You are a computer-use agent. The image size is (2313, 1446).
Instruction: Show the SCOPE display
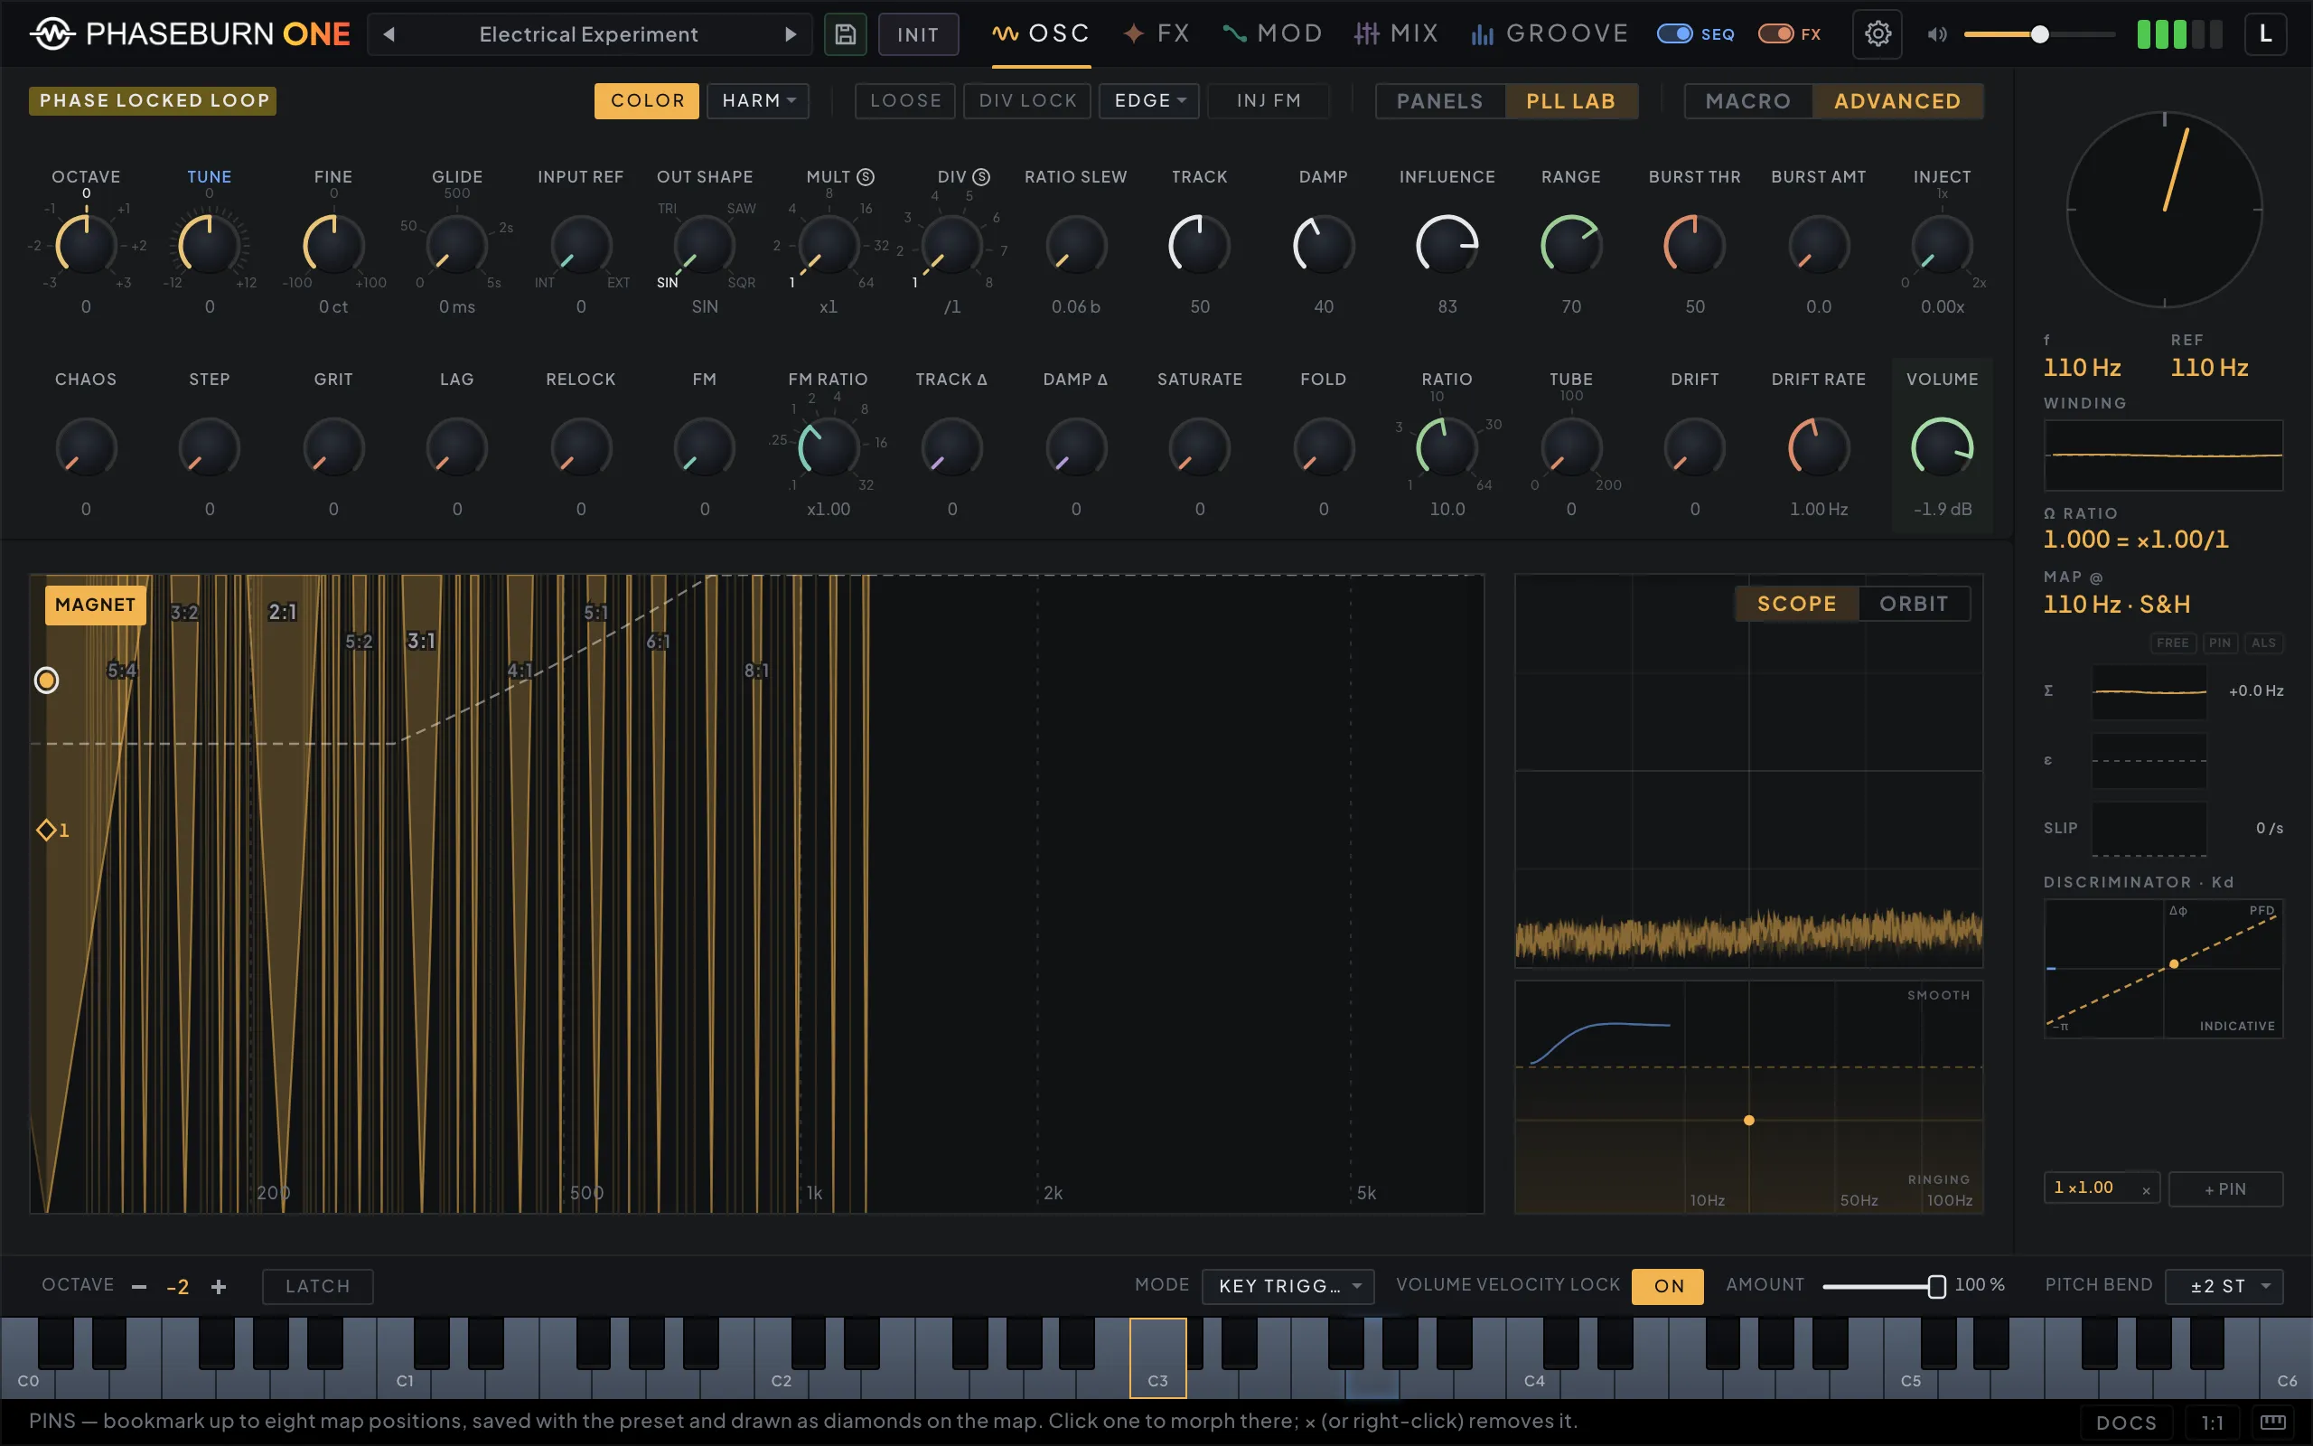pos(1797,604)
